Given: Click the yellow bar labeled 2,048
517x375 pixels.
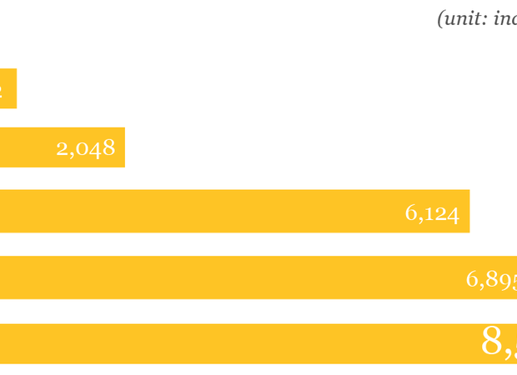Looking at the screenshot, I should (x=25, y=147).
